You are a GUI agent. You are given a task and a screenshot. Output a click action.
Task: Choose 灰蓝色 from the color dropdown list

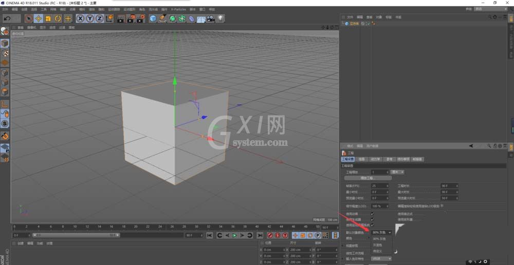[377, 245]
